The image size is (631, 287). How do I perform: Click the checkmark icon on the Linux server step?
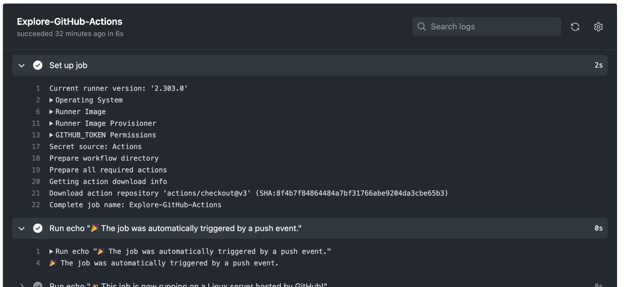pos(38,285)
